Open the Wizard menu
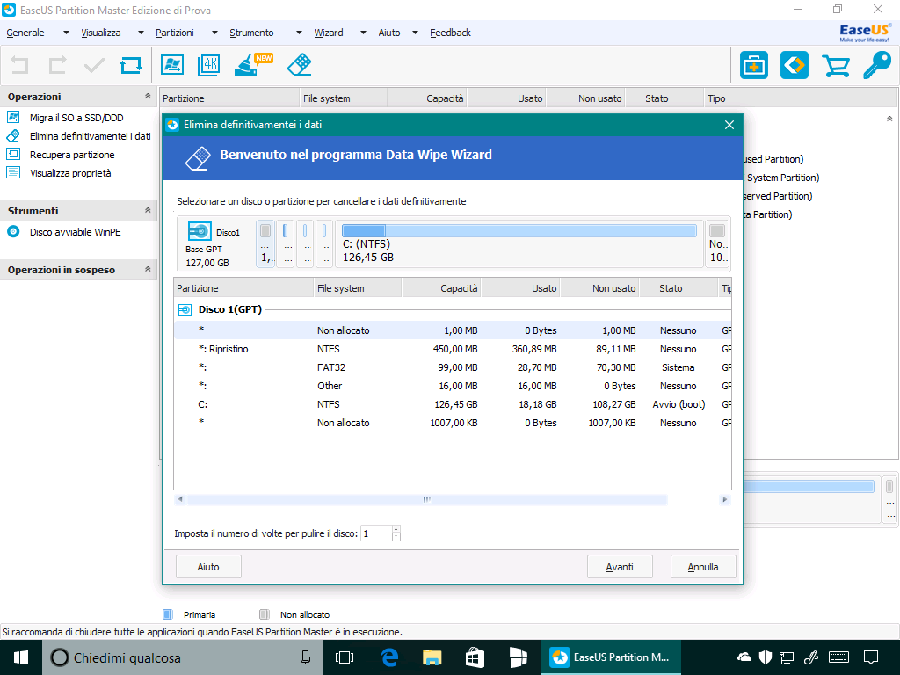The image size is (900, 675). tap(329, 33)
